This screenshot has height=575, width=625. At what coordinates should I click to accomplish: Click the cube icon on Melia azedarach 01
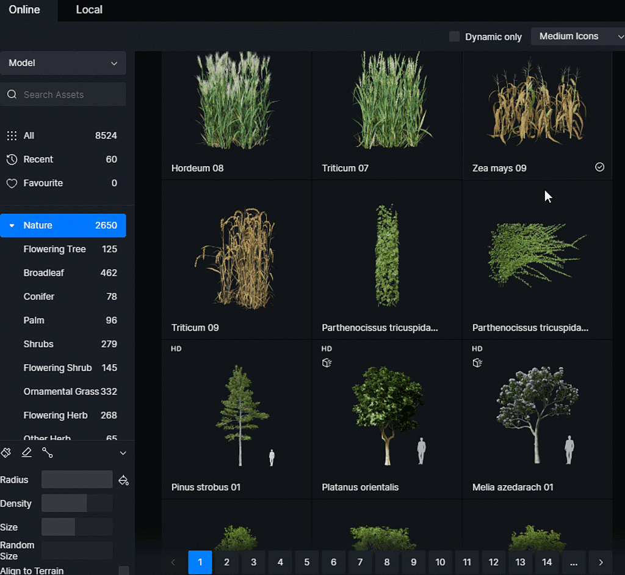point(477,363)
